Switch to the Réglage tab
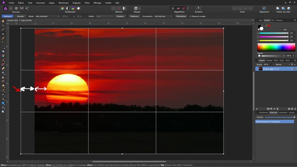The height and width of the screenshot is (167, 297). [x=269, y=60]
